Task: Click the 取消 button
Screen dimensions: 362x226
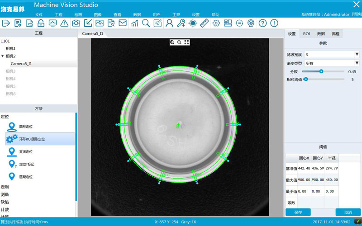Action: pos(348,212)
